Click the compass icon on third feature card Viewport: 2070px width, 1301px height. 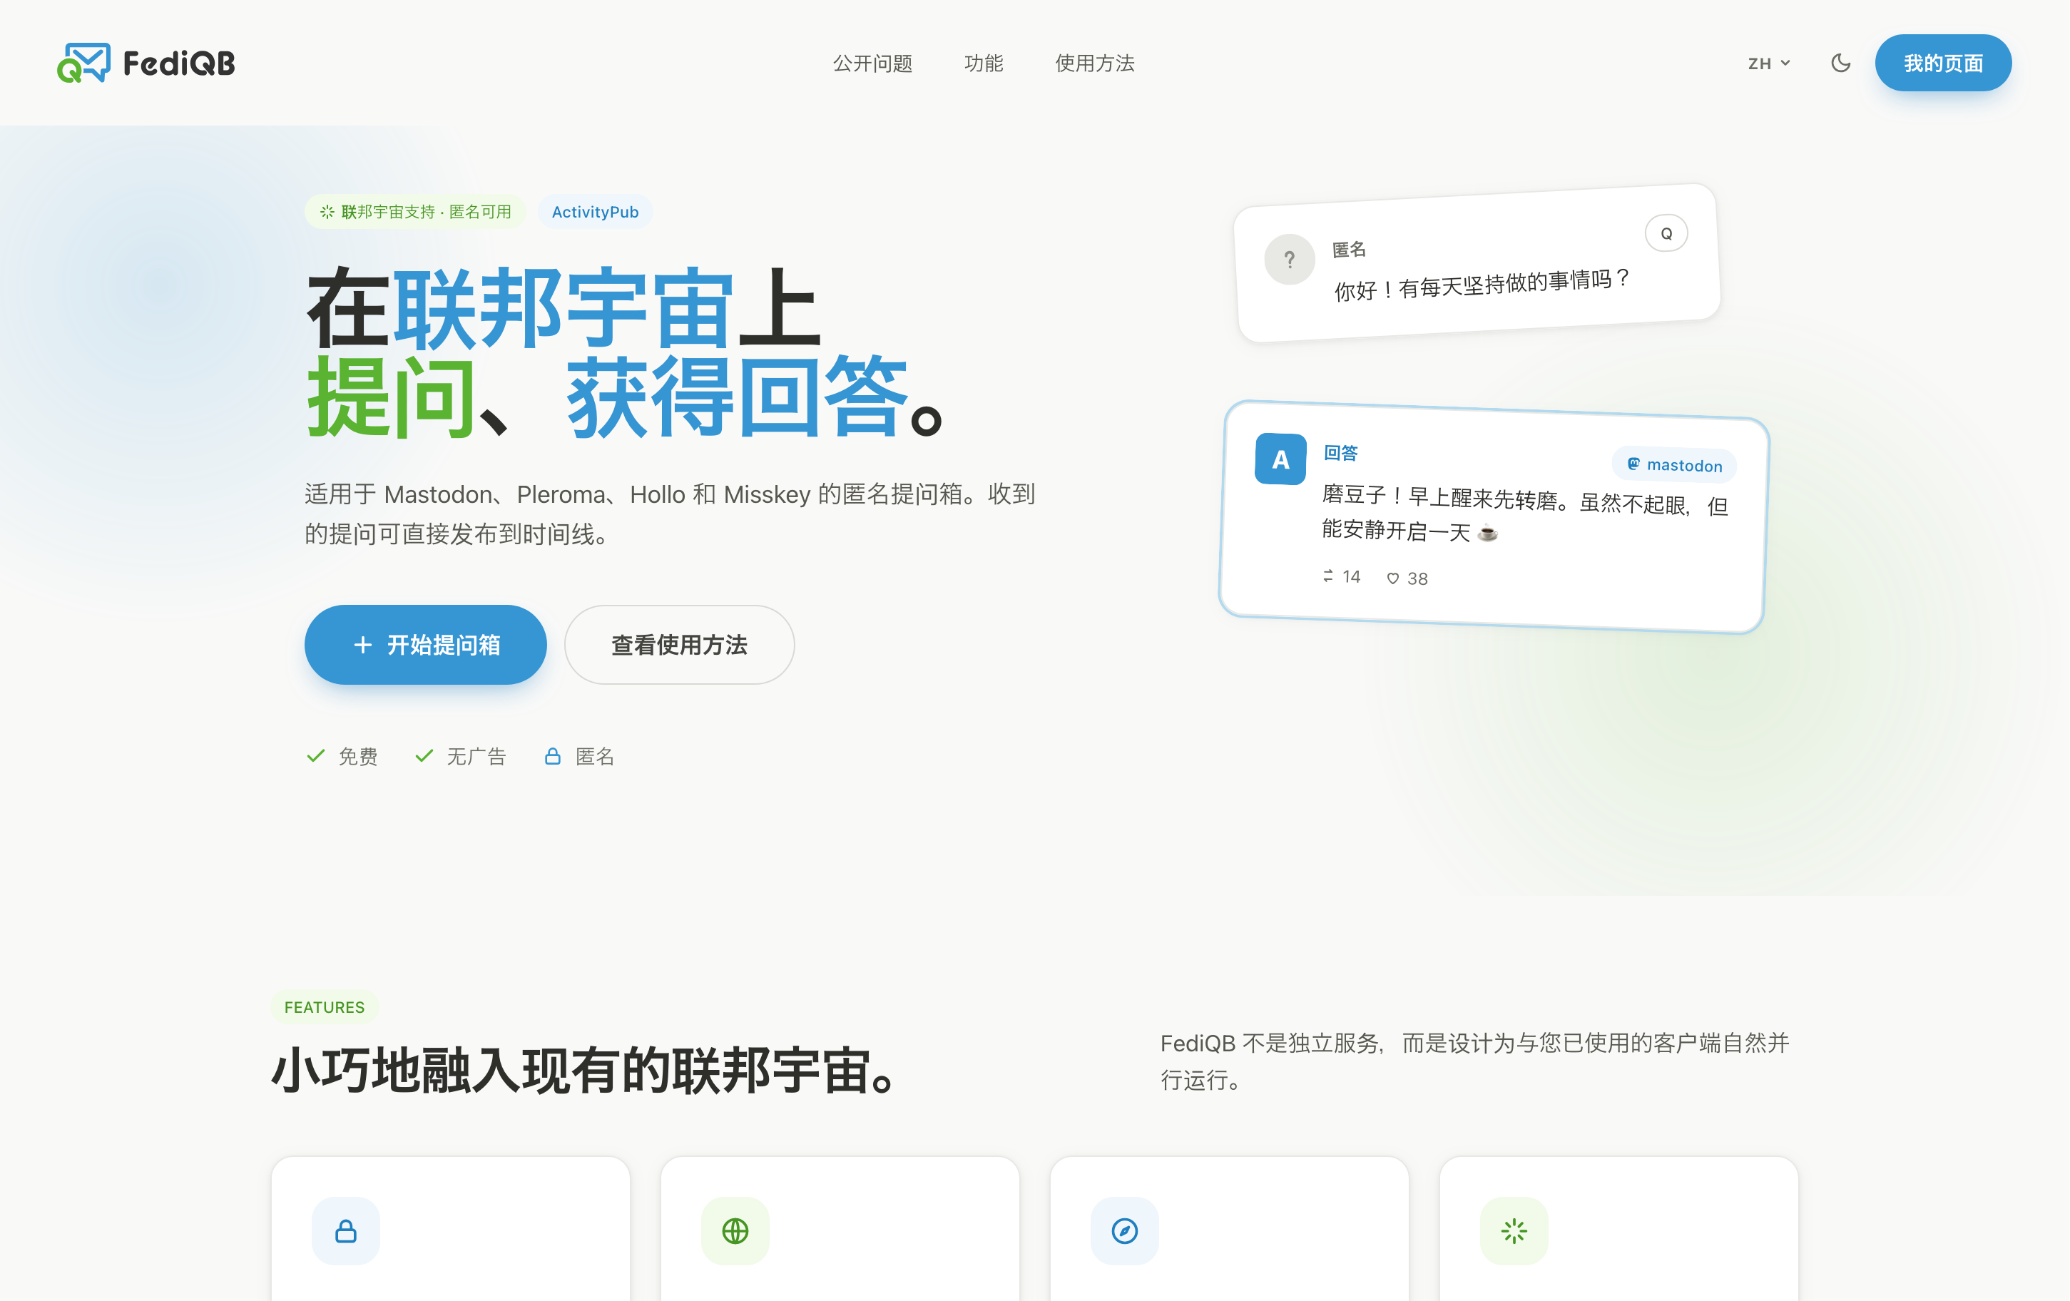(x=1124, y=1231)
